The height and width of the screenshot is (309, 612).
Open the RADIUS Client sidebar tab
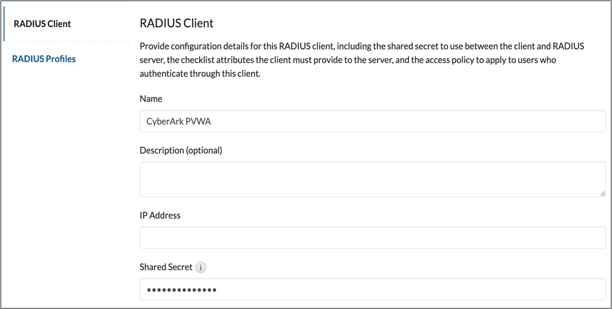point(42,24)
